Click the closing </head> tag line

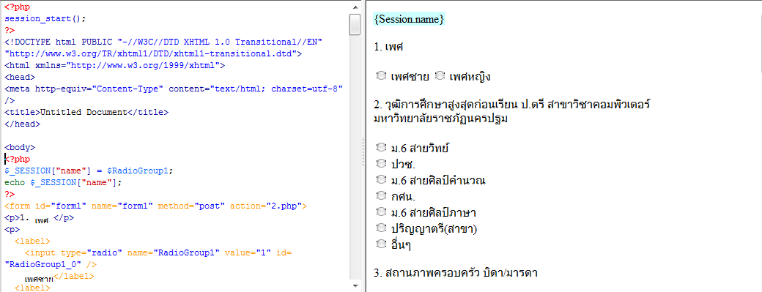[x=23, y=124]
